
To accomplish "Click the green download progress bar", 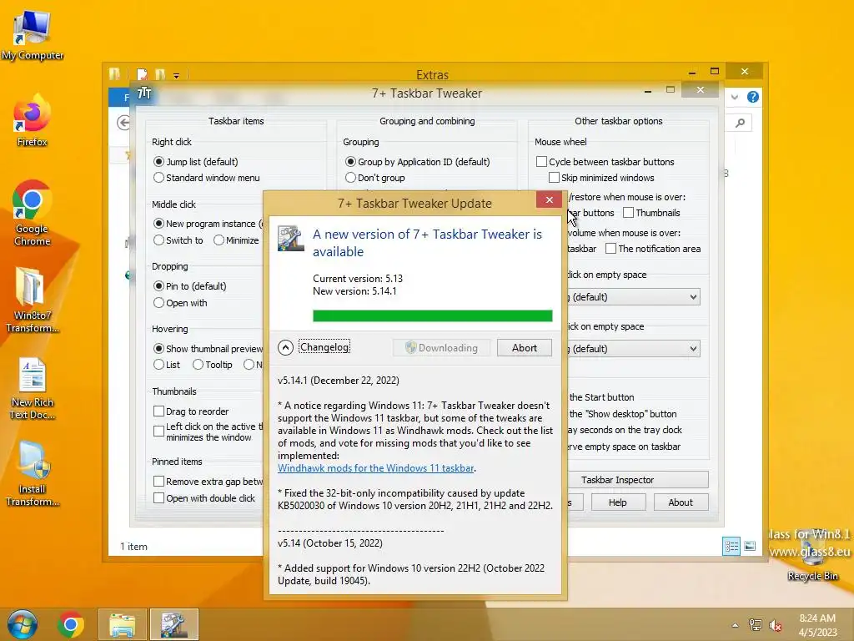I will point(433,315).
